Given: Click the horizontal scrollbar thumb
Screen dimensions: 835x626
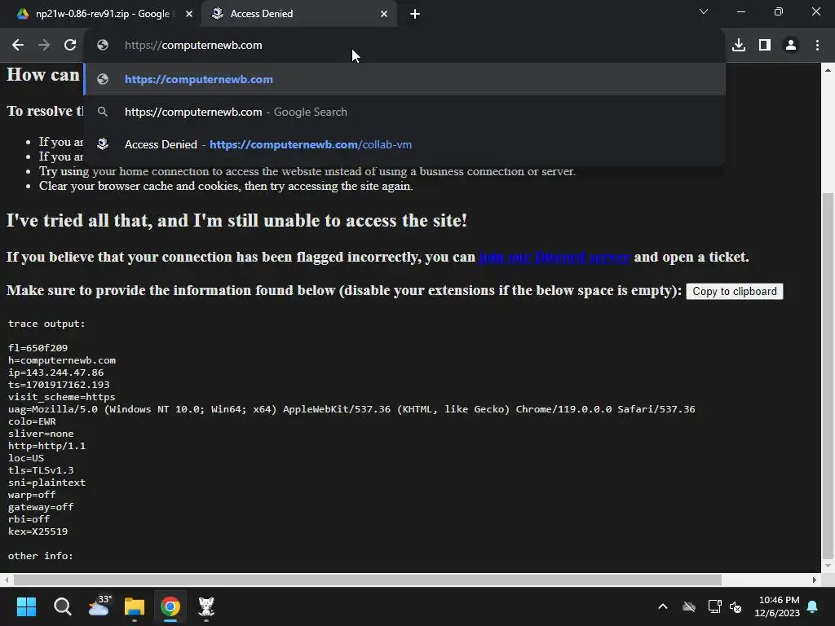Looking at the screenshot, I should click(x=368, y=580).
